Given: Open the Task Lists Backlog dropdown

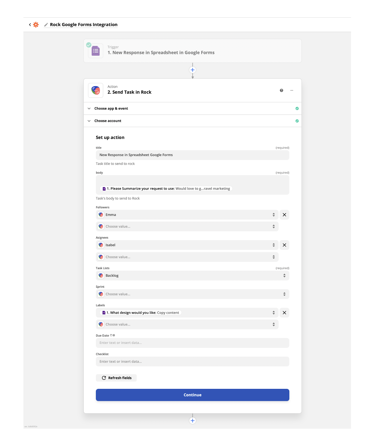Looking at the screenshot, I should pos(192,275).
